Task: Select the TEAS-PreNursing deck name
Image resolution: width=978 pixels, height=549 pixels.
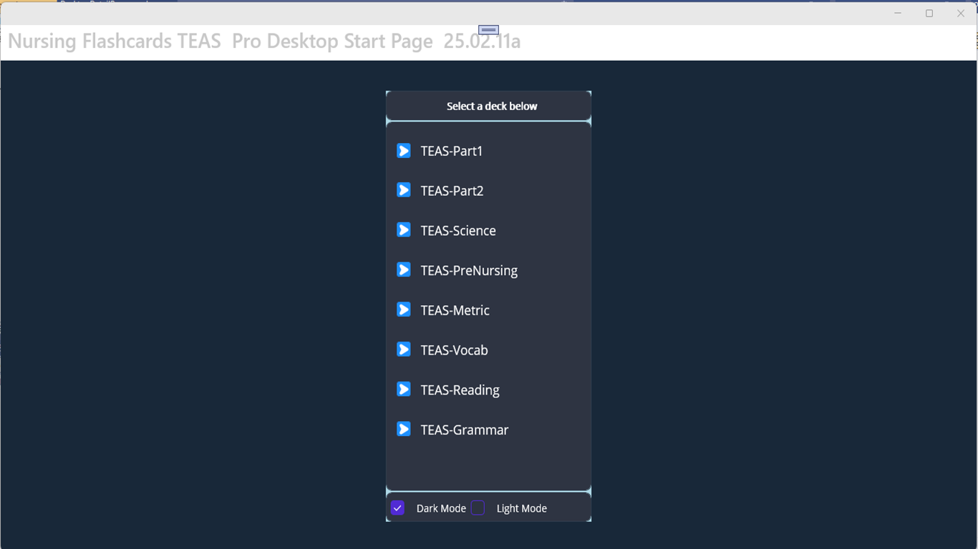Action: click(x=469, y=271)
